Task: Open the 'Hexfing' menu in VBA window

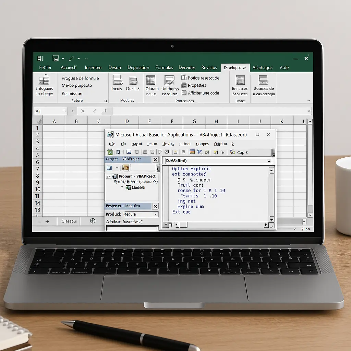Action: [168, 144]
